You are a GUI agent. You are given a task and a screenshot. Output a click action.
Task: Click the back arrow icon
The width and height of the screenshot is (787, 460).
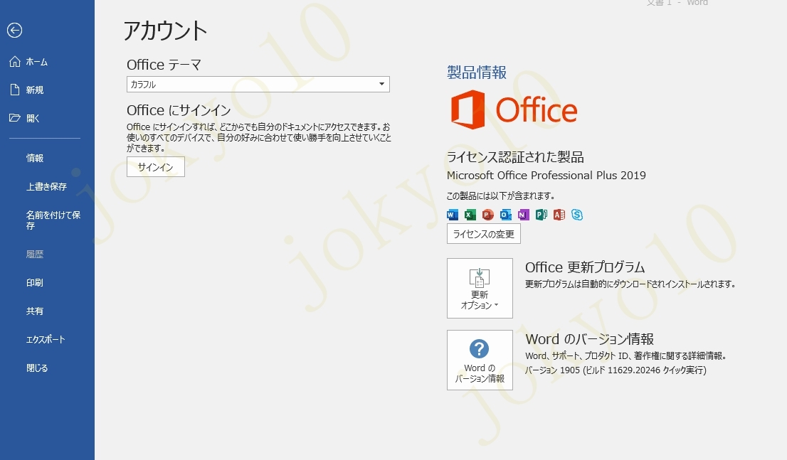click(14, 31)
